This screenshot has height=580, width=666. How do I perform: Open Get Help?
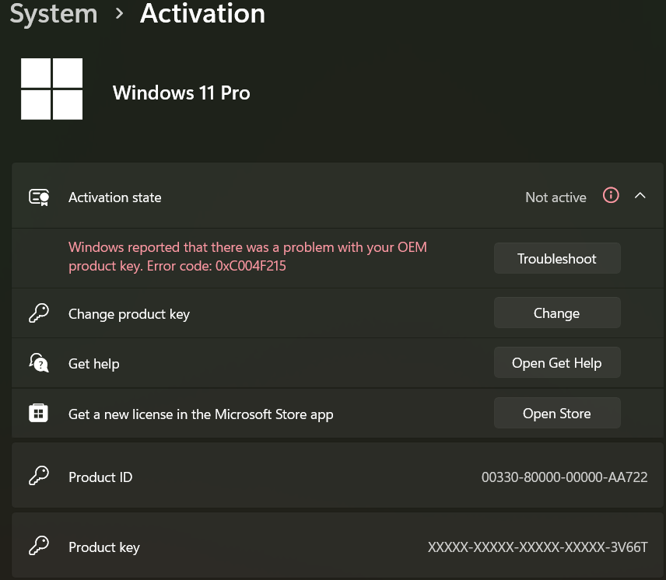pos(556,363)
